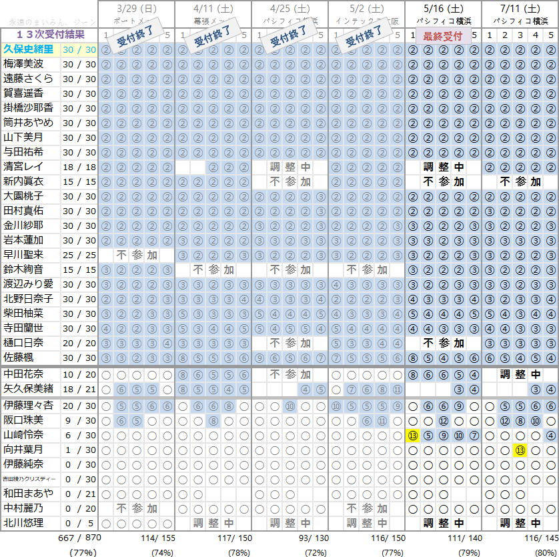Screen dimensions: 559x557
Task: Click ⑨ in 伊藤理々杏's 5/16 block
Action: click(x=459, y=406)
